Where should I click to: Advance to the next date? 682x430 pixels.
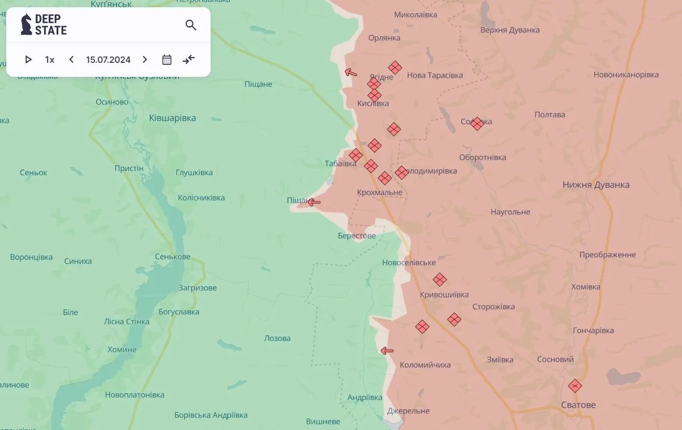pos(145,59)
